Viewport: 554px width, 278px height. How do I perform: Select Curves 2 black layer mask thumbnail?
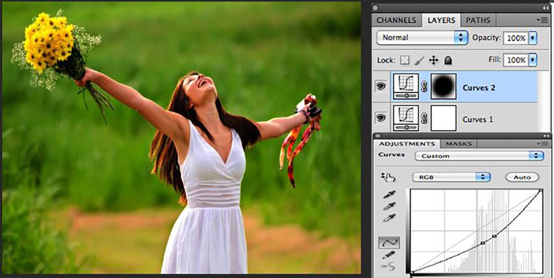pyautogui.click(x=443, y=86)
